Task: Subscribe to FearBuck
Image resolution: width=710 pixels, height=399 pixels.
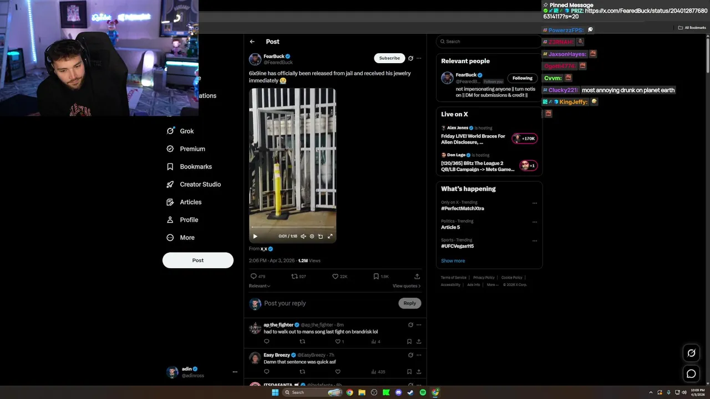Action: point(389,58)
